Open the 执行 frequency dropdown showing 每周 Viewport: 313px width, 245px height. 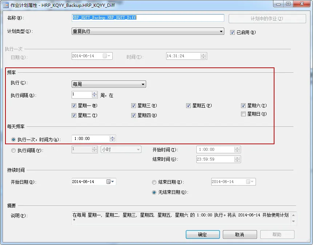click(x=109, y=84)
